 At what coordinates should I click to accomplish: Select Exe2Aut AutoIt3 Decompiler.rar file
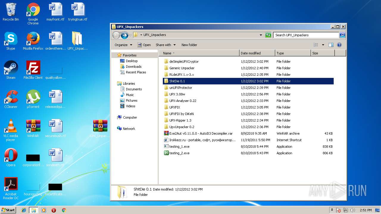[x=248, y=133]
